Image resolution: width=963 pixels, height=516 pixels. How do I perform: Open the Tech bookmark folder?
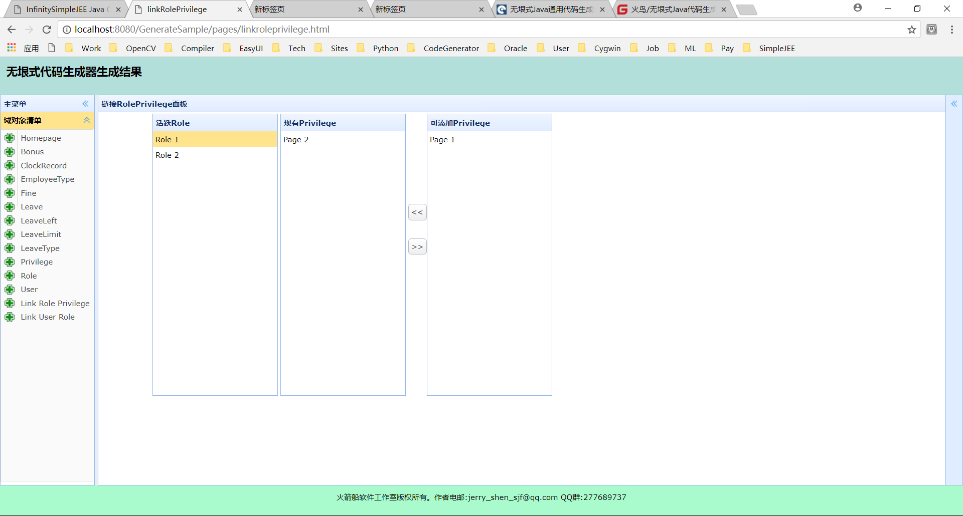click(x=289, y=48)
